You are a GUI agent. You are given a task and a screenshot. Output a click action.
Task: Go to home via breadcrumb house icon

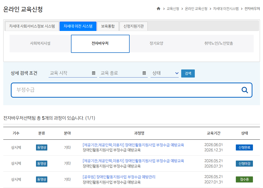point(158,9)
